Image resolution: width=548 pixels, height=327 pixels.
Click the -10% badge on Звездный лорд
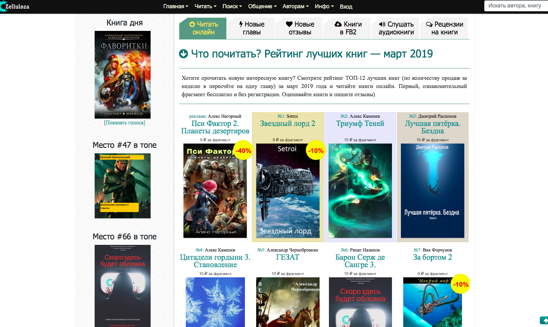[316, 150]
